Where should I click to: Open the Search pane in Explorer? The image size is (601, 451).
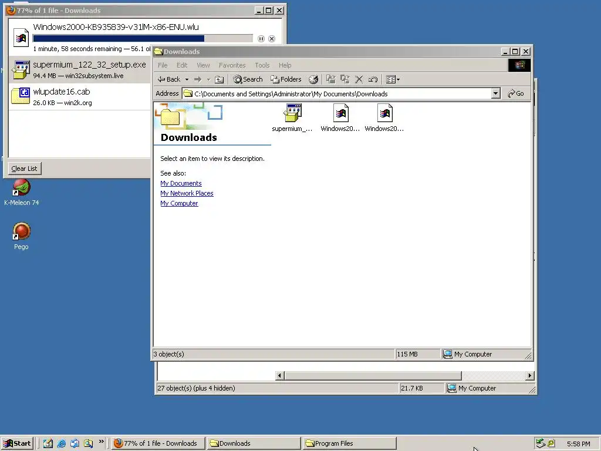pyautogui.click(x=248, y=79)
